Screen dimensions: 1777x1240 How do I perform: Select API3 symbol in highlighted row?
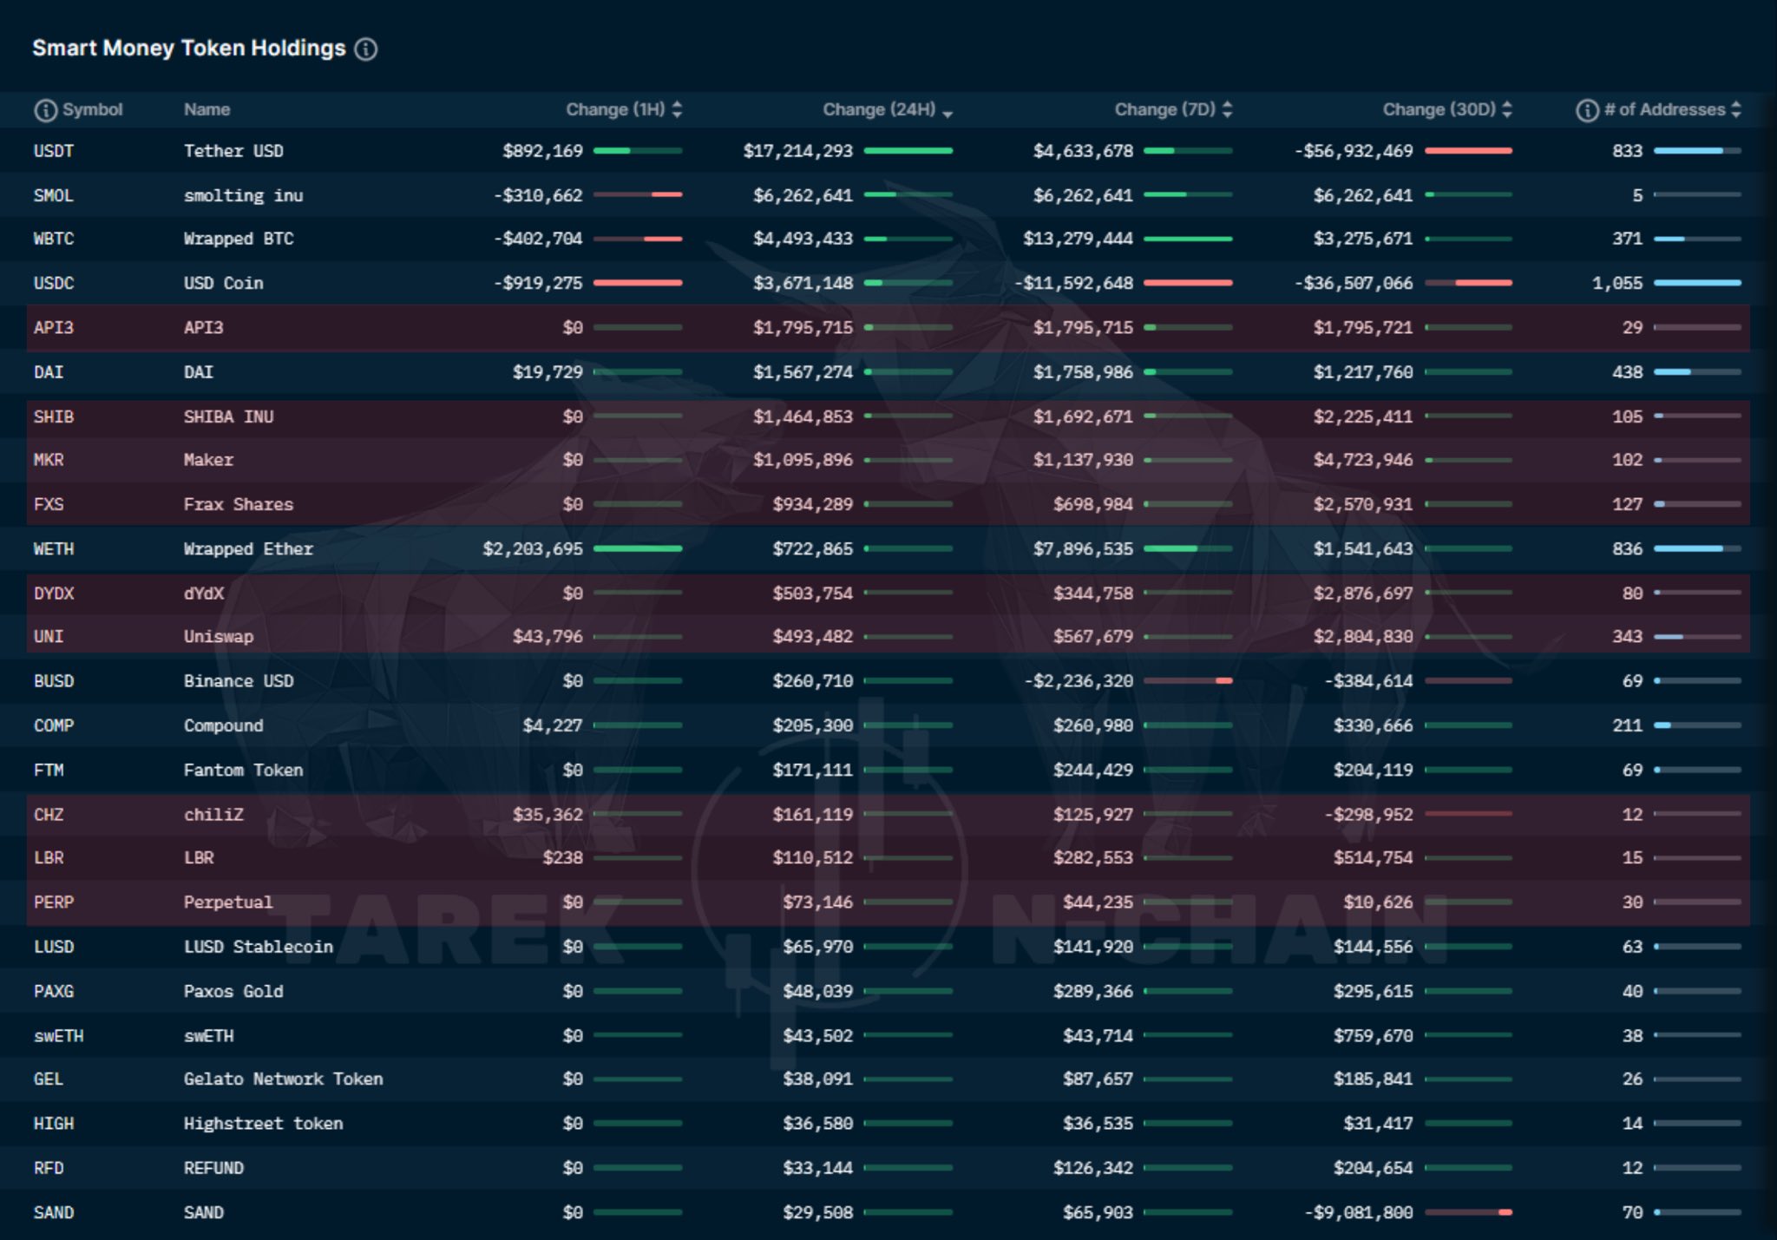(54, 327)
